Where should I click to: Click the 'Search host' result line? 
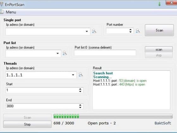click(103, 73)
